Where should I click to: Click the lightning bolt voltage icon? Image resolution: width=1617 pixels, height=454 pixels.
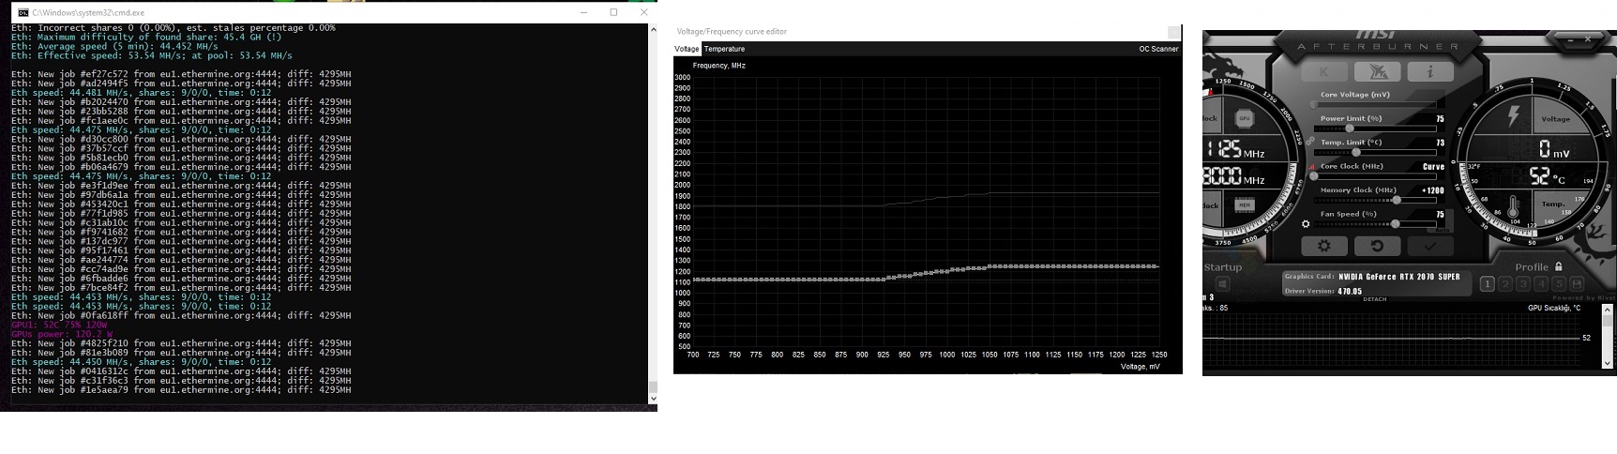[x=1512, y=116]
